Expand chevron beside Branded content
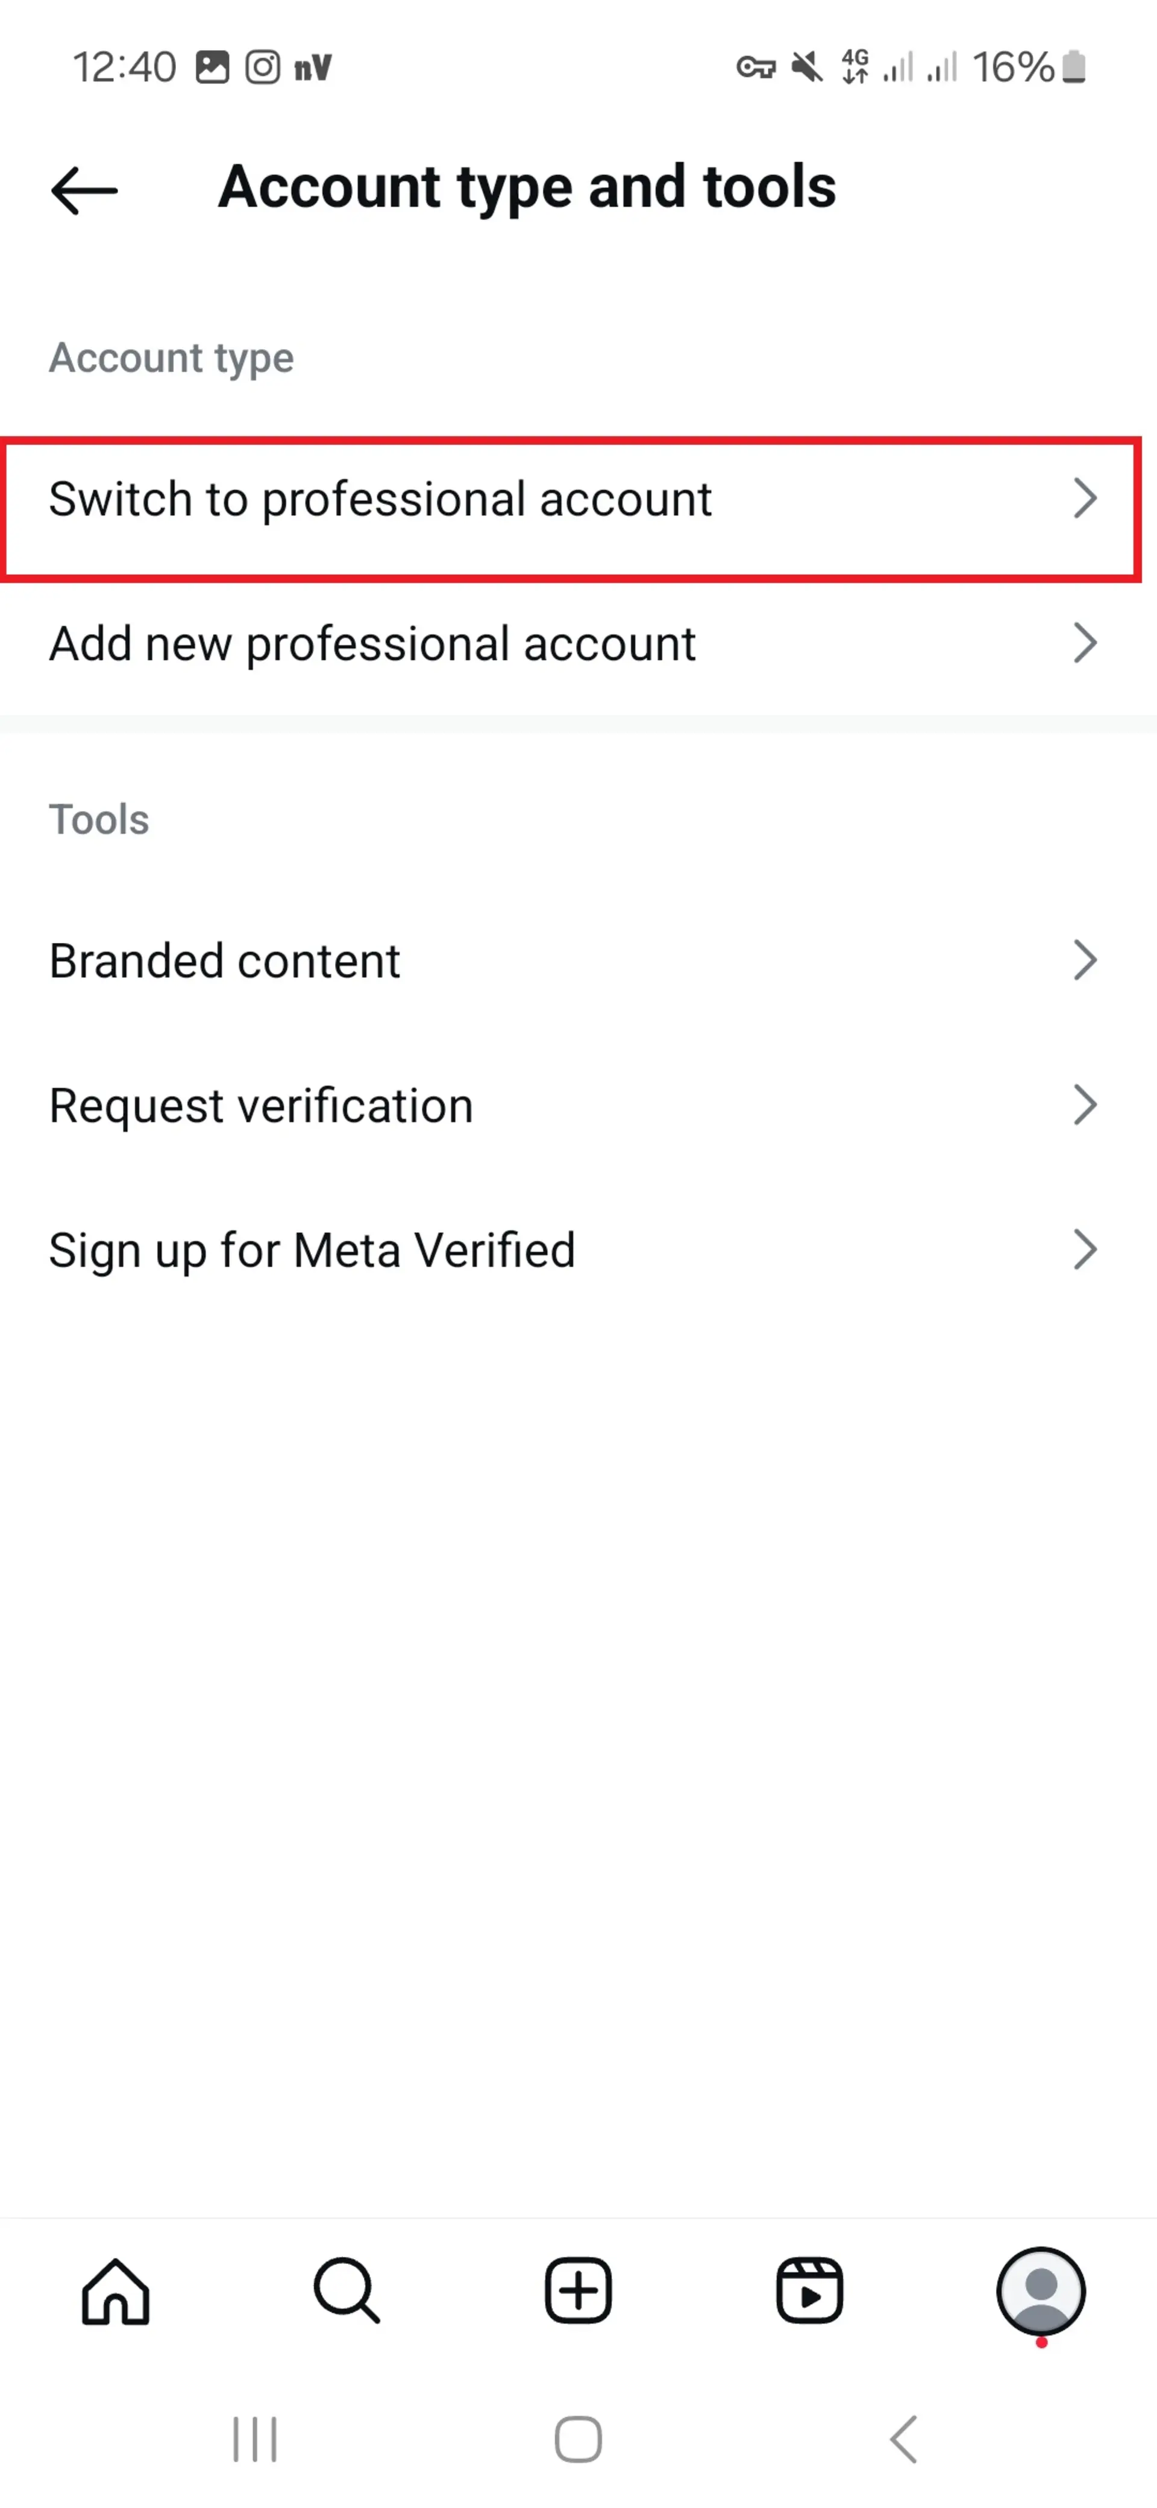 pyautogui.click(x=1085, y=961)
